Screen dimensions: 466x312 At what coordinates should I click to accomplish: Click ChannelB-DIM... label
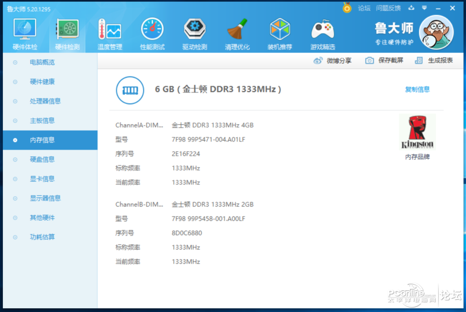coord(139,205)
